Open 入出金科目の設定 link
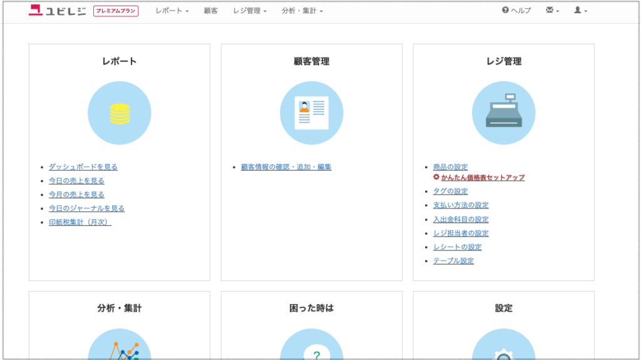The image size is (641, 360). (461, 219)
